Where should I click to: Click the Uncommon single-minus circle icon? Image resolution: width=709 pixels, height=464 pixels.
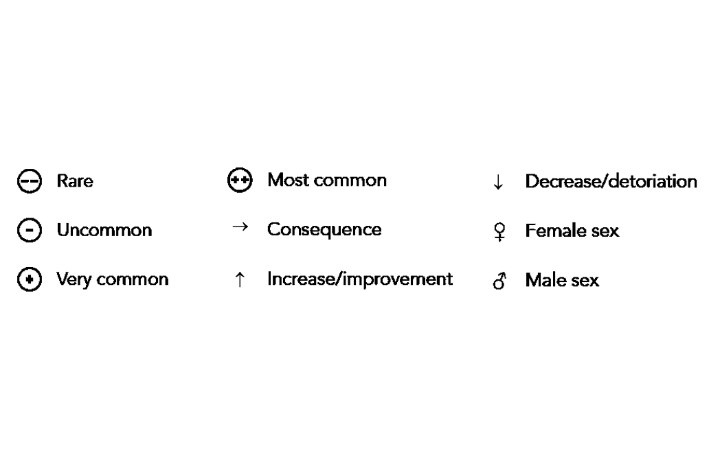click(x=30, y=231)
